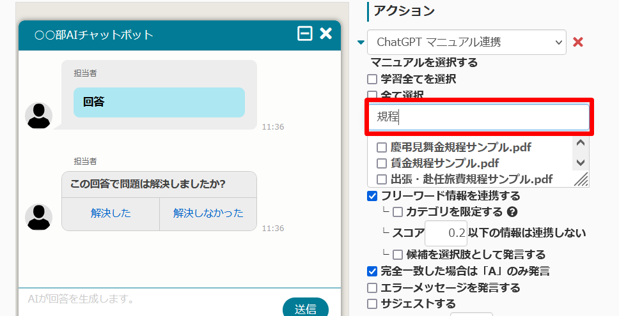619x316 pixels.
Task: Check the 学習全てを選択 checkbox
Action: click(x=372, y=79)
